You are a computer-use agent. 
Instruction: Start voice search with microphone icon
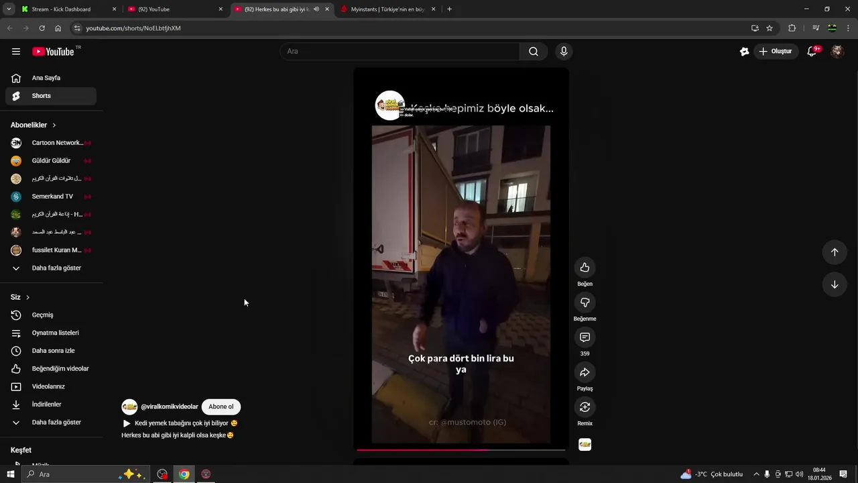pyautogui.click(x=564, y=52)
